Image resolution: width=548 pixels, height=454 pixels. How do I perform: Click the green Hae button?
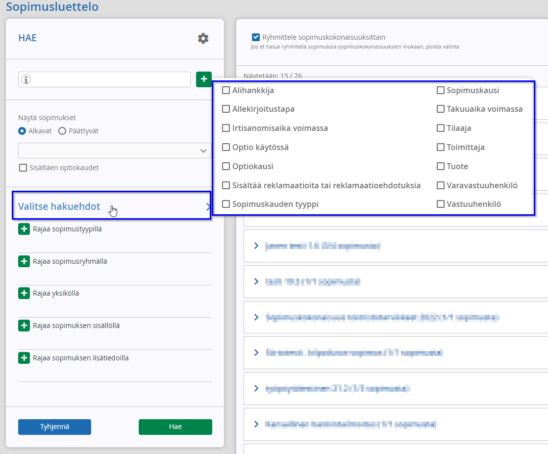(175, 427)
